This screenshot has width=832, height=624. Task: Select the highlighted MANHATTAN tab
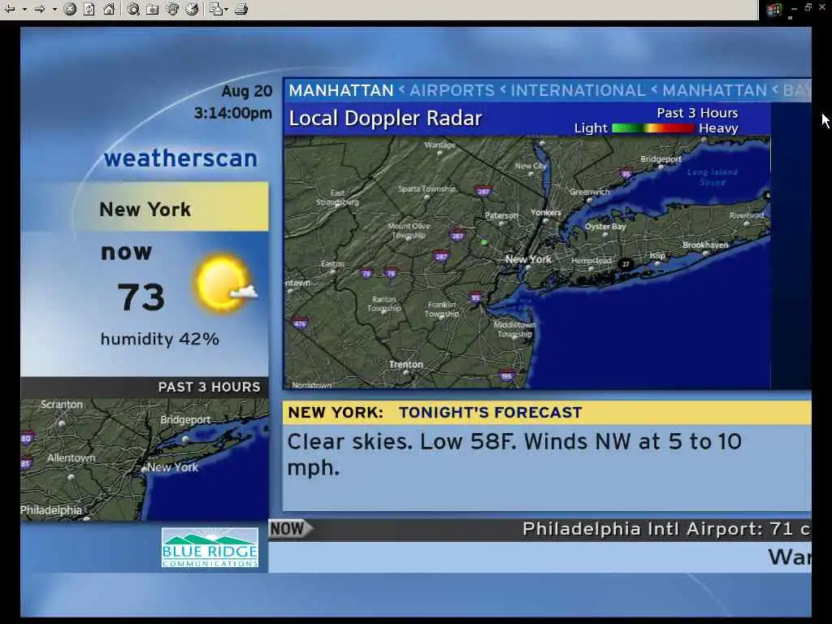tap(341, 91)
